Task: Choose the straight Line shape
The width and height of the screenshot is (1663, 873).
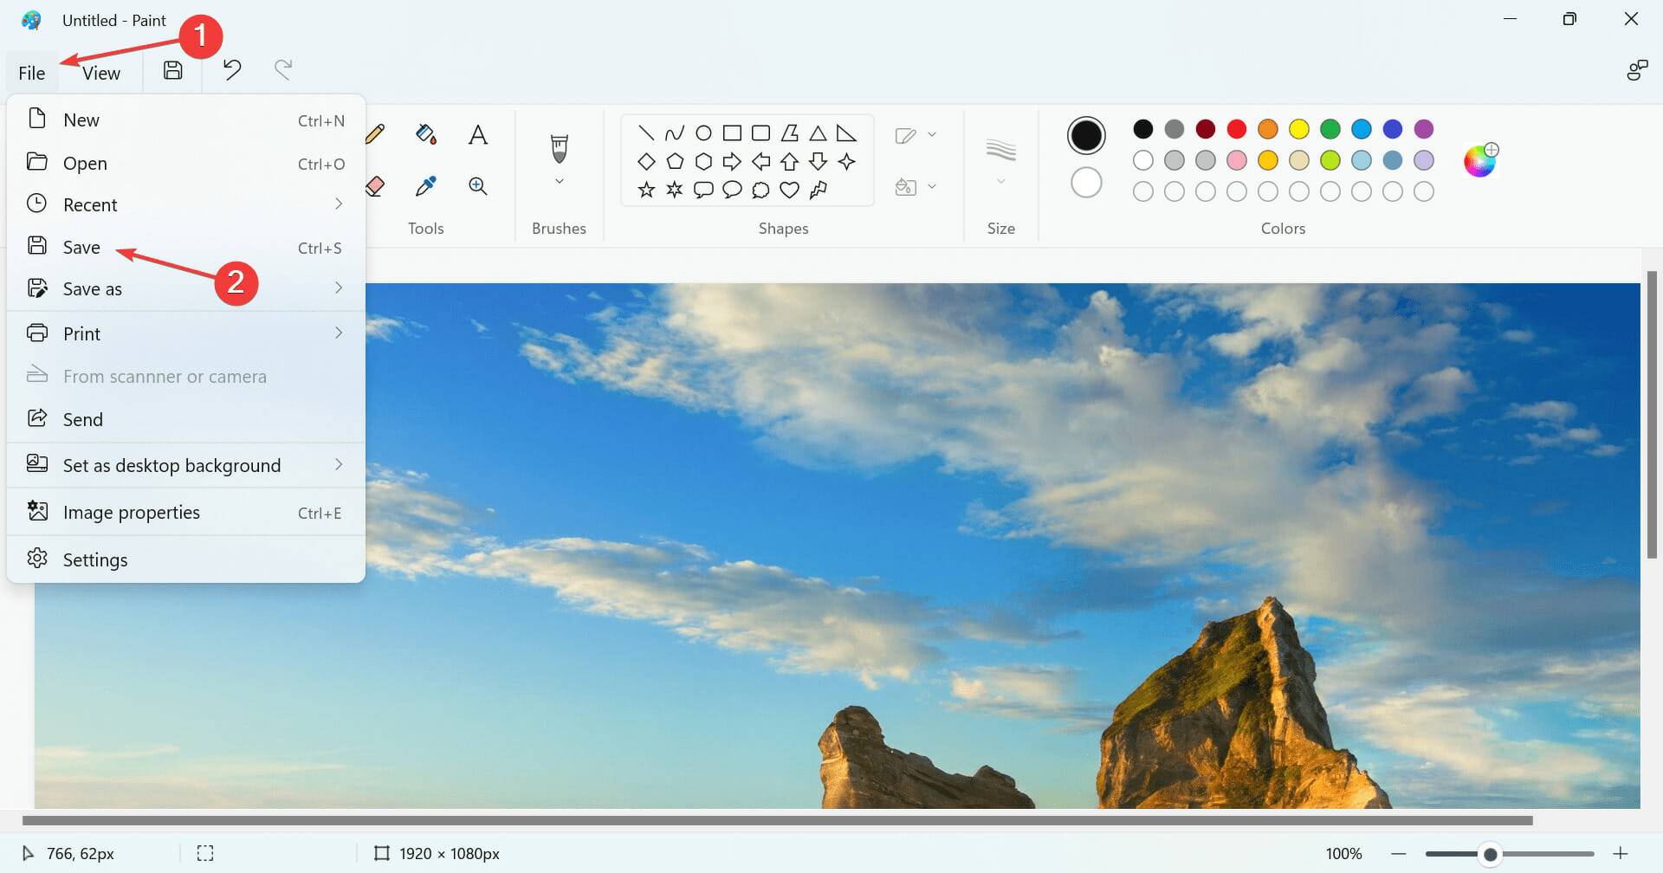Action: click(x=646, y=133)
